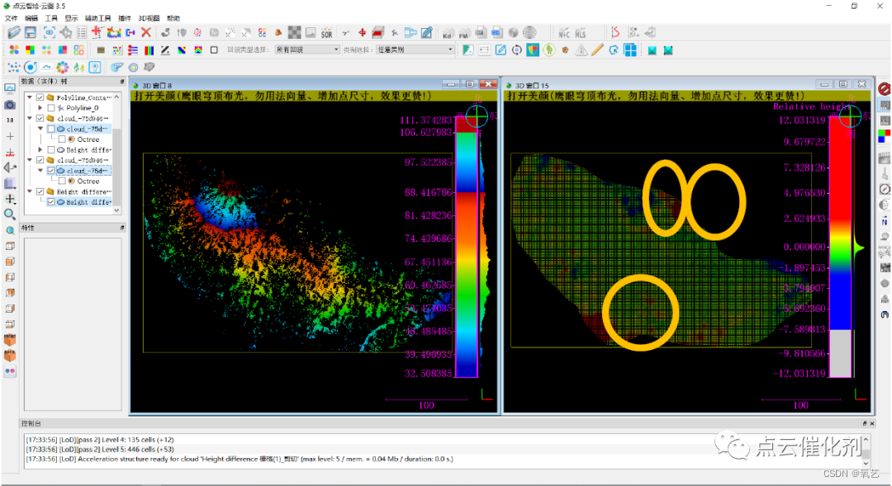
Task: Click the MLS toolbar icon
Action: [x=581, y=33]
